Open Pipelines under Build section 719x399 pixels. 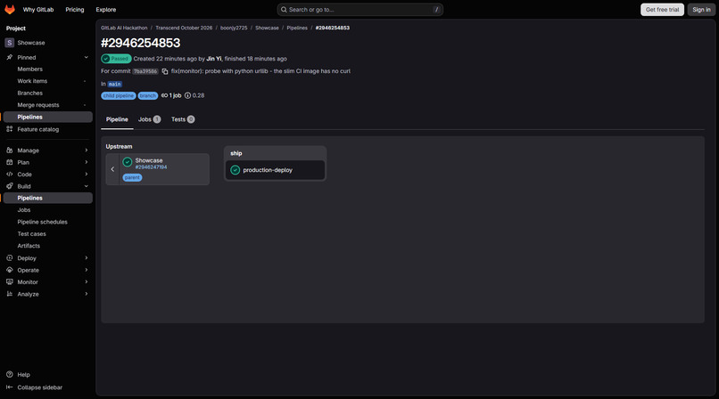coord(47,198)
